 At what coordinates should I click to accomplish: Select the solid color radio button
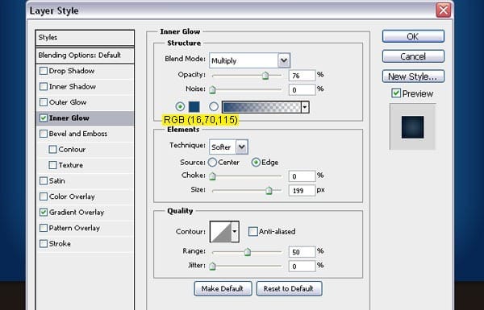point(180,106)
